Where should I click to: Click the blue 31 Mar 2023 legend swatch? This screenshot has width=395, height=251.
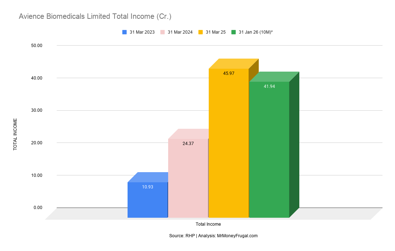pos(124,32)
